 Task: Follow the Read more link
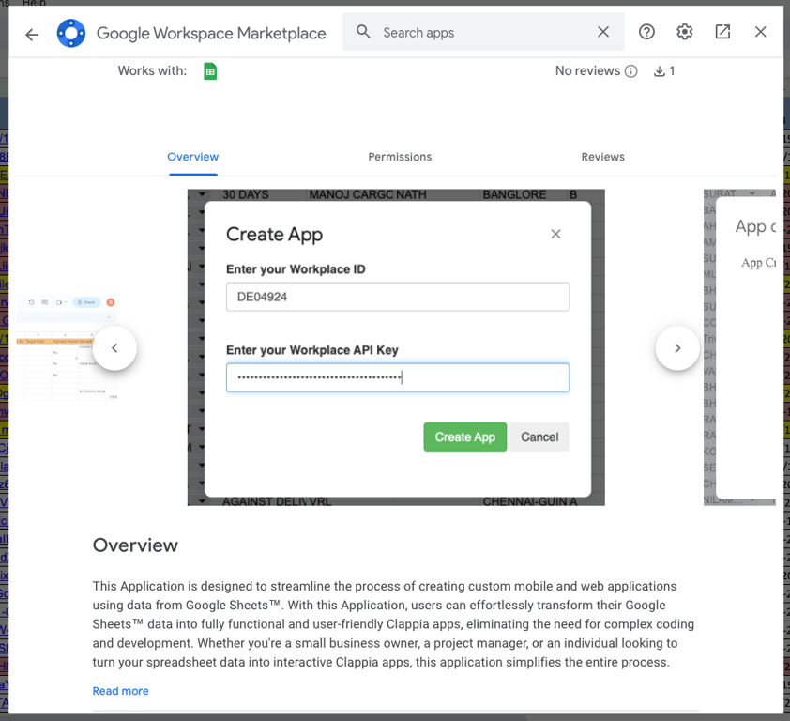[x=120, y=691]
